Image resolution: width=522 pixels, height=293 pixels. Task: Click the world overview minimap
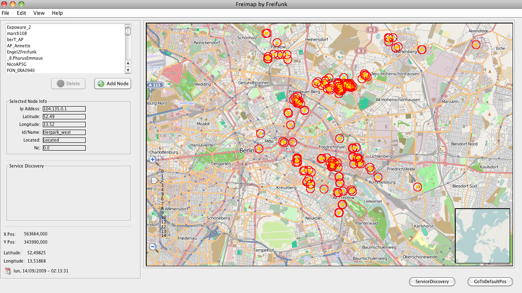point(482,235)
